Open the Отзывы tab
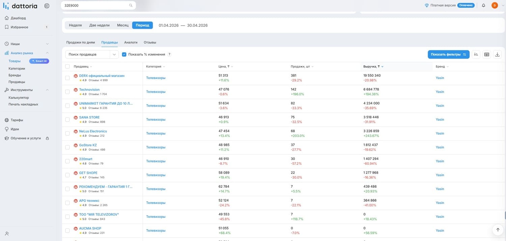Viewport: 506px width, 241px height. pos(150,42)
